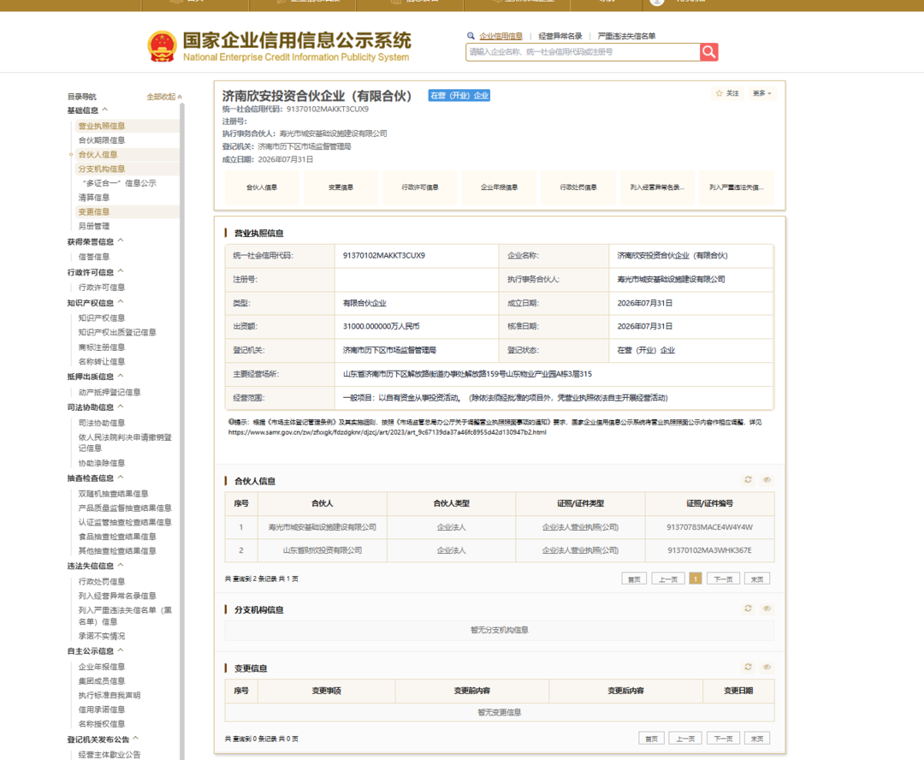Image resolution: width=924 pixels, height=760 pixels.
Task: Click 末页 in change records pagination
Action: [x=757, y=739]
